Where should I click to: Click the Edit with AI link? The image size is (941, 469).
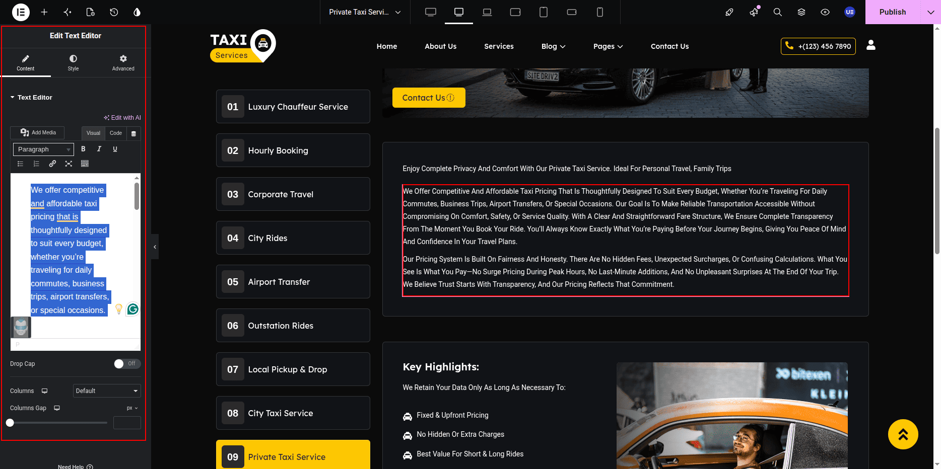pyautogui.click(x=122, y=118)
